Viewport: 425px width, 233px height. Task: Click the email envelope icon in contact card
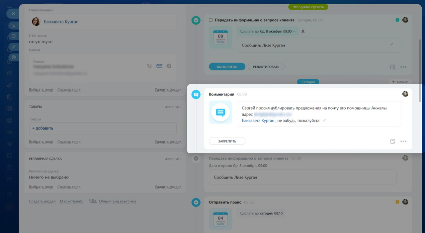159,66
